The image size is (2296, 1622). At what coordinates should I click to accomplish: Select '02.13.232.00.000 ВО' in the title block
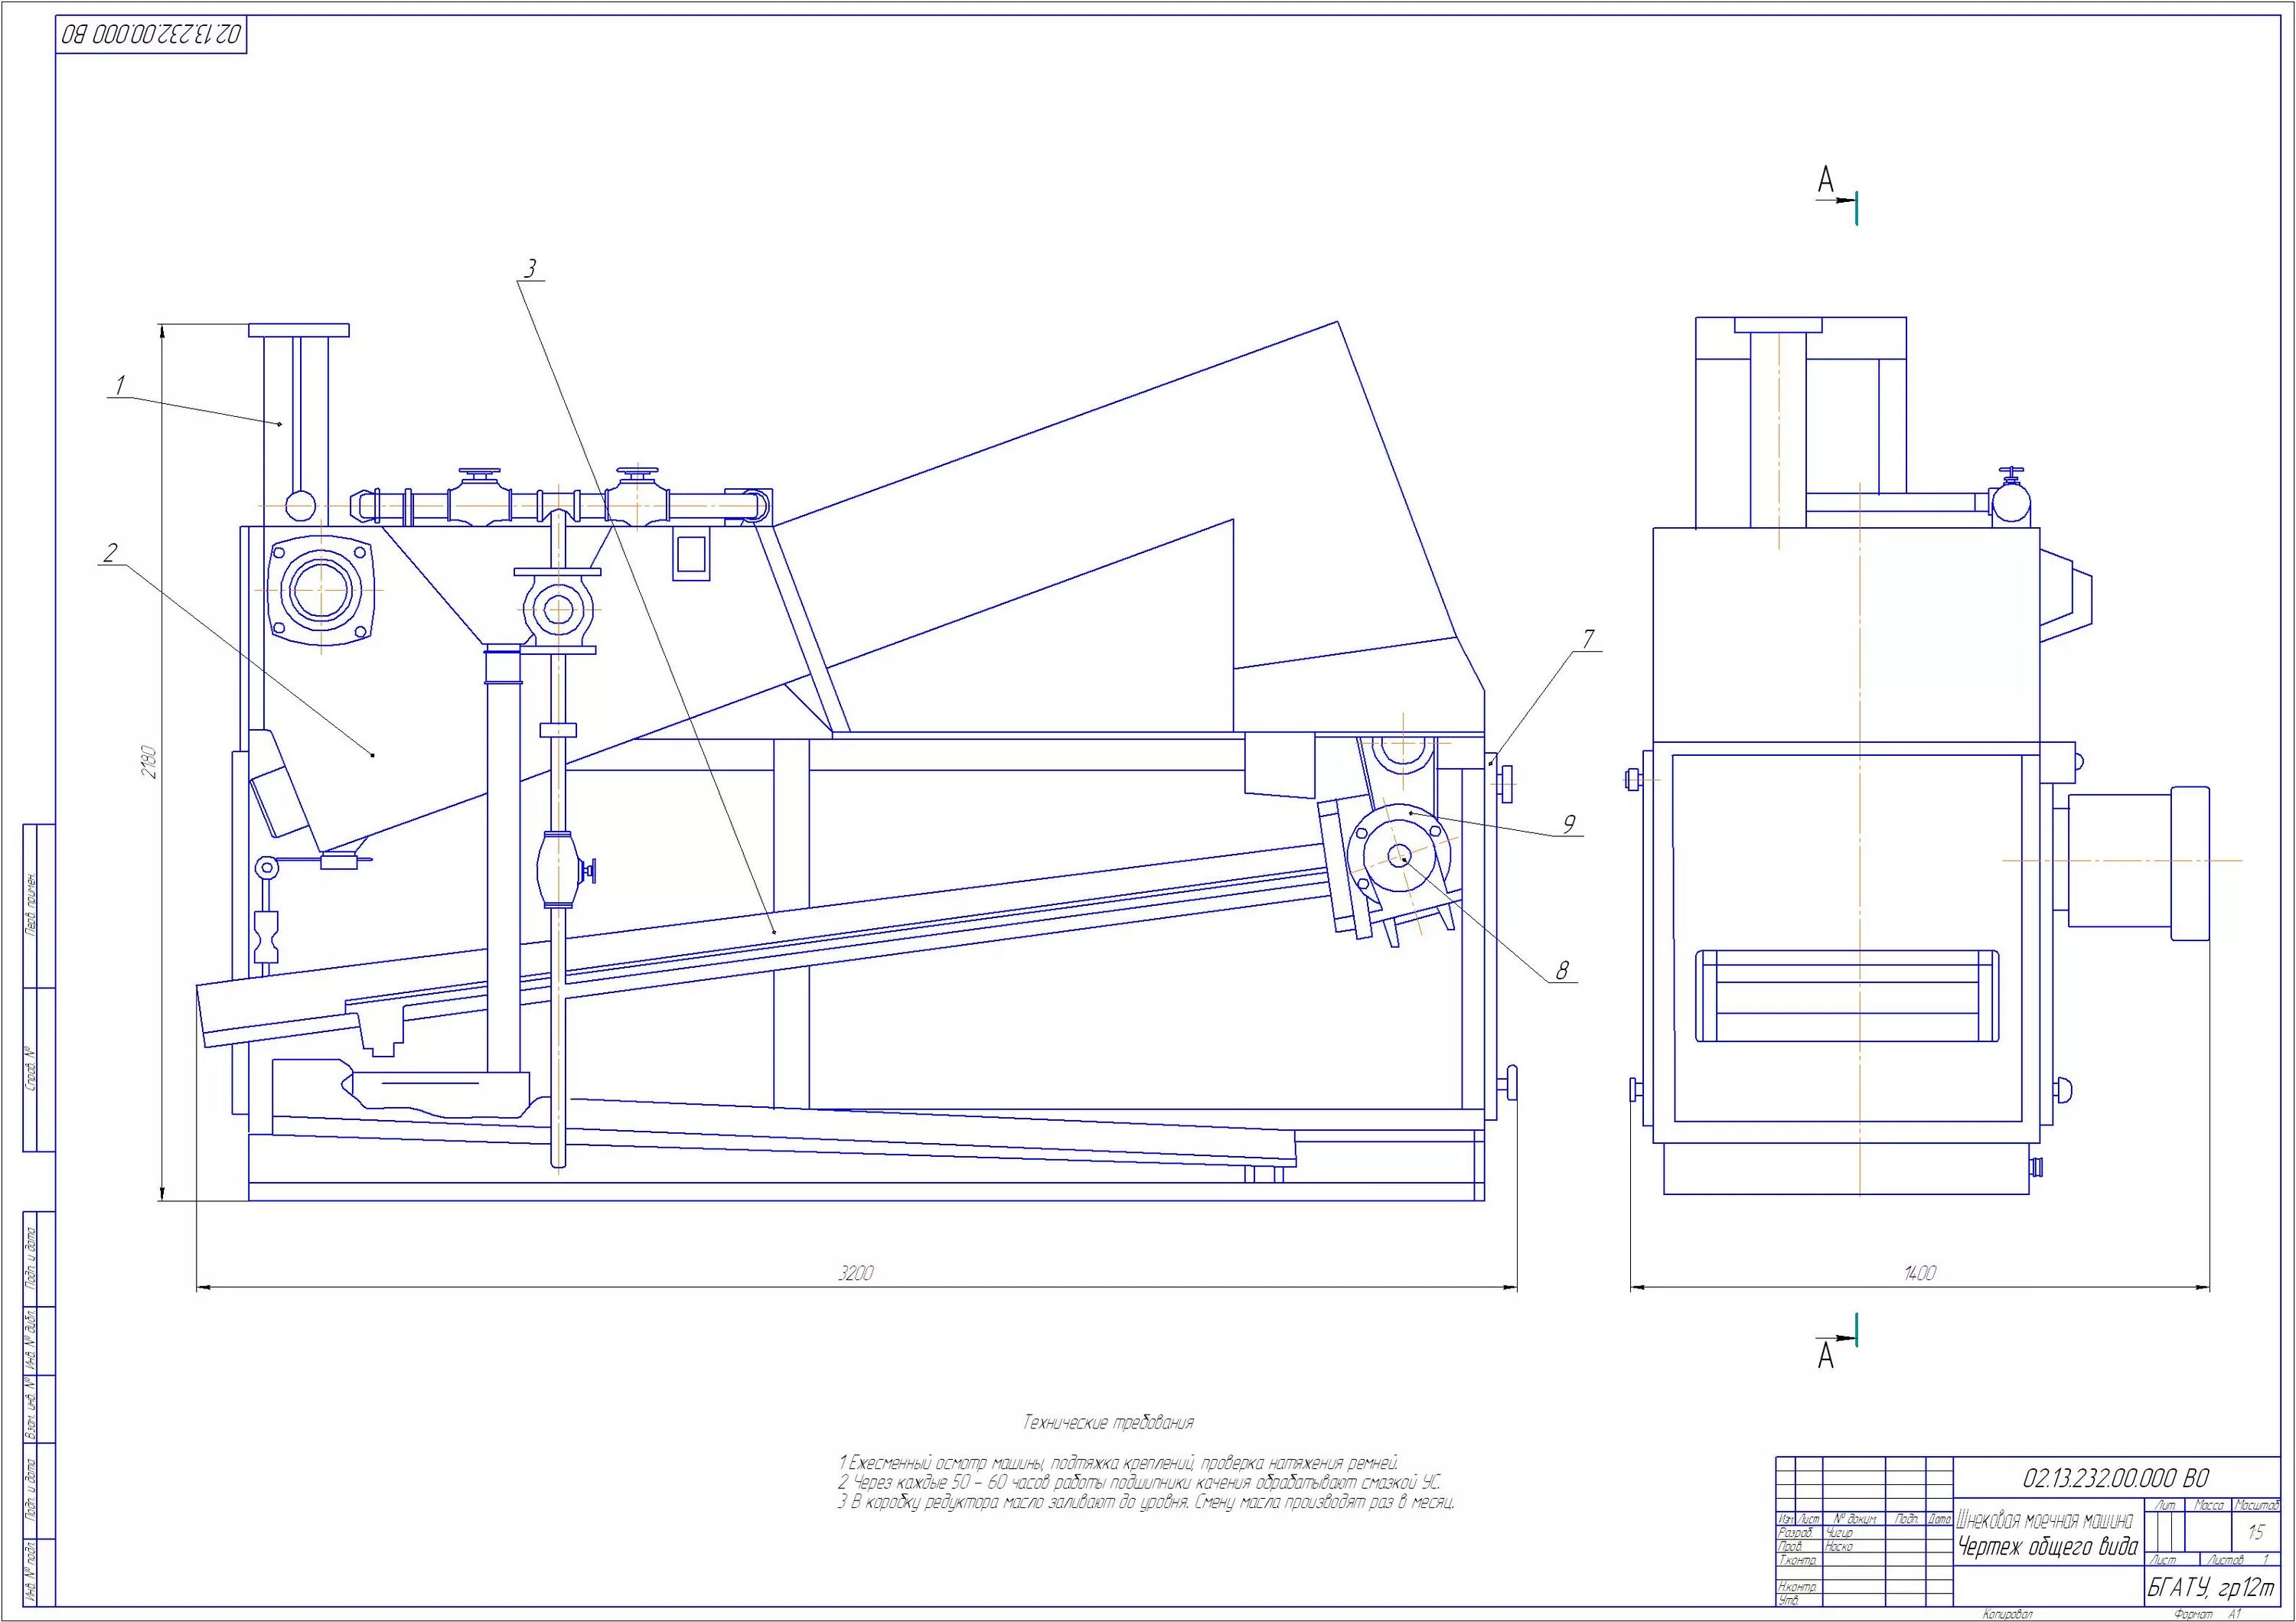(x=2117, y=1478)
